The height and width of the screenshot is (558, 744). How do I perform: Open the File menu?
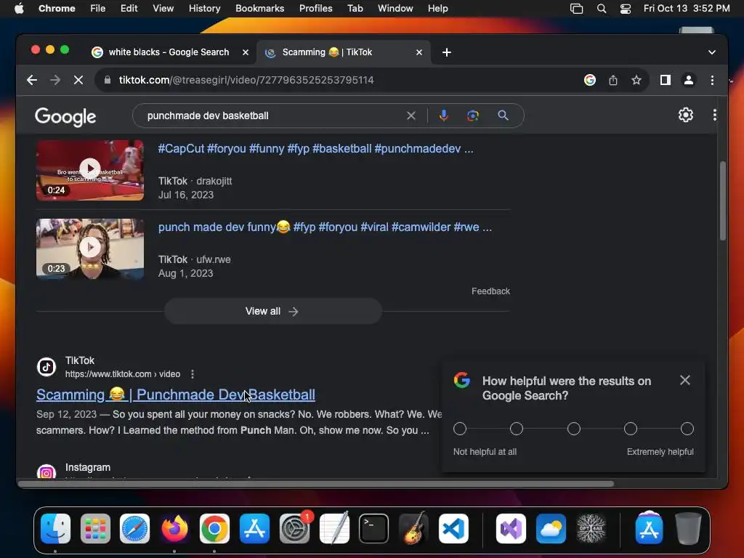pos(98,9)
